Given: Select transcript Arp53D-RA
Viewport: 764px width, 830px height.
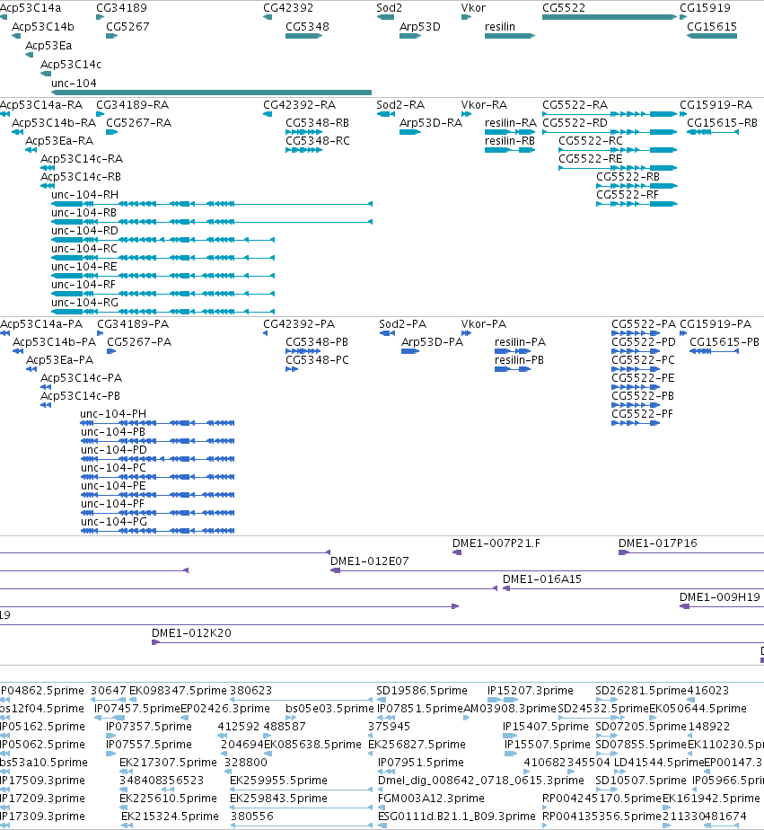Looking at the screenshot, I should pos(410,132).
